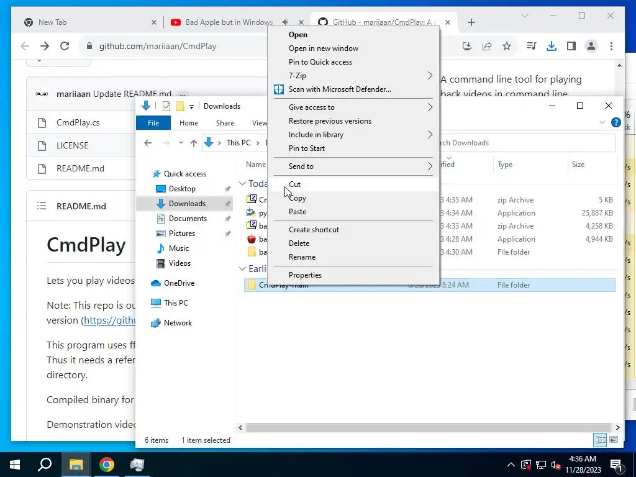Open Chrome three-dot menu
Image resolution: width=636 pixels, height=477 pixels.
click(x=611, y=46)
